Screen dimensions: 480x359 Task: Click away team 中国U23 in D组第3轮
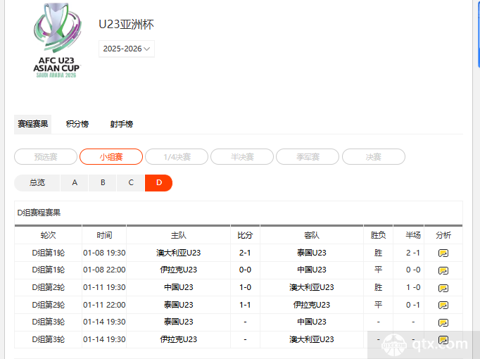tap(312, 322)
